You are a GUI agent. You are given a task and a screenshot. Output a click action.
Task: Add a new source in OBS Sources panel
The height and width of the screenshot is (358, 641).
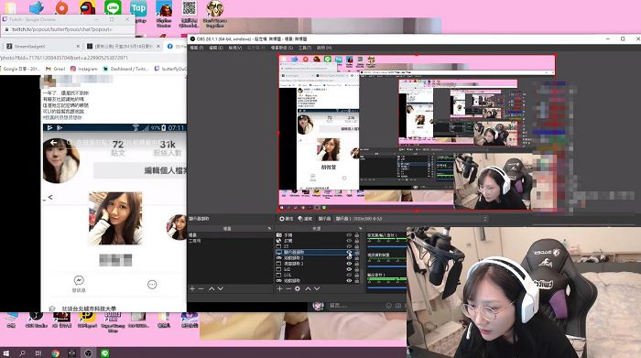279,288
